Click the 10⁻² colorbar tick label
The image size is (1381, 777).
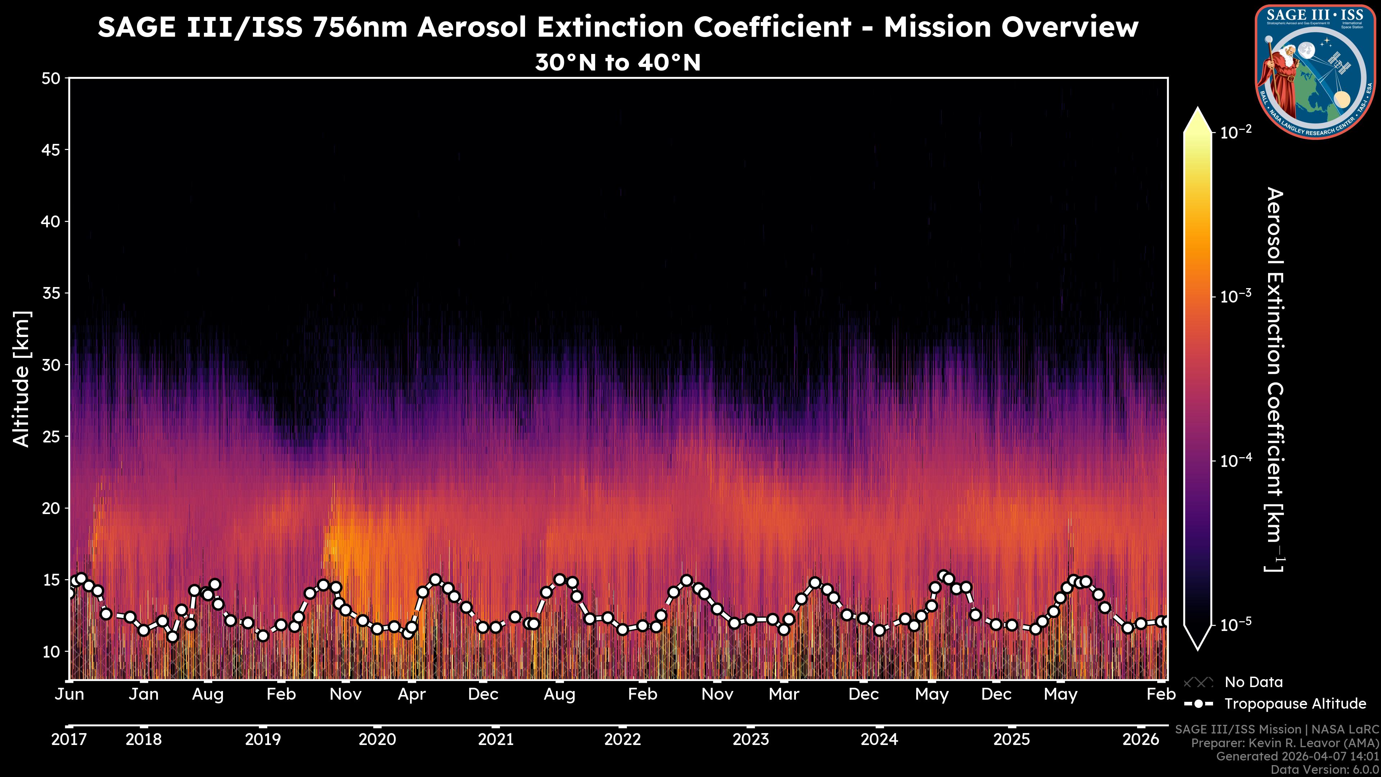(1236, 132)
